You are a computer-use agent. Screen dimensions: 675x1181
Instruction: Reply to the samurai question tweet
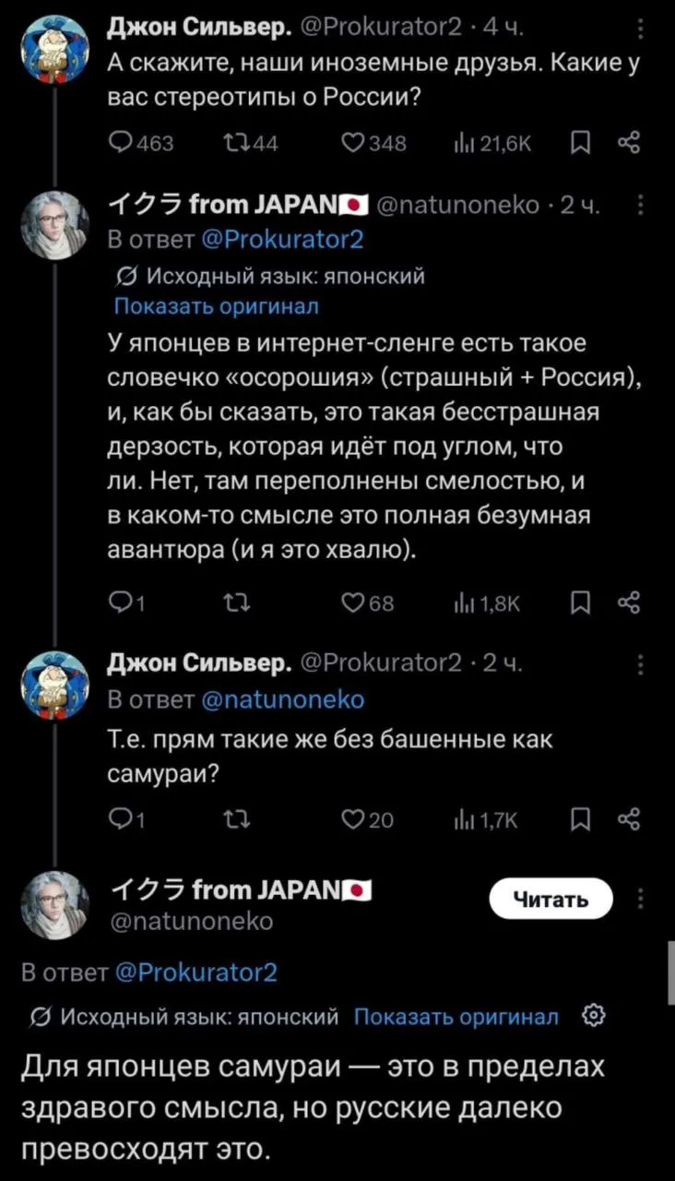(x=121, y=817)
